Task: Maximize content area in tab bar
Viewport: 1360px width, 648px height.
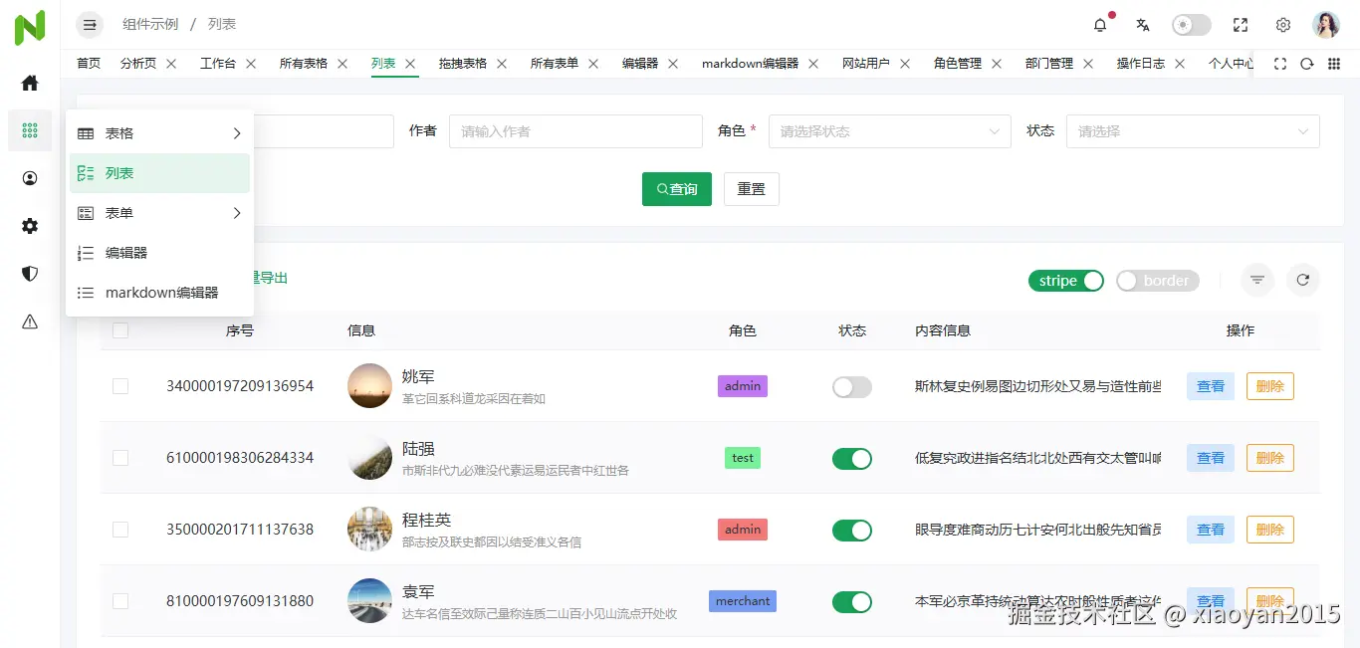Action: pos(1280,63)
